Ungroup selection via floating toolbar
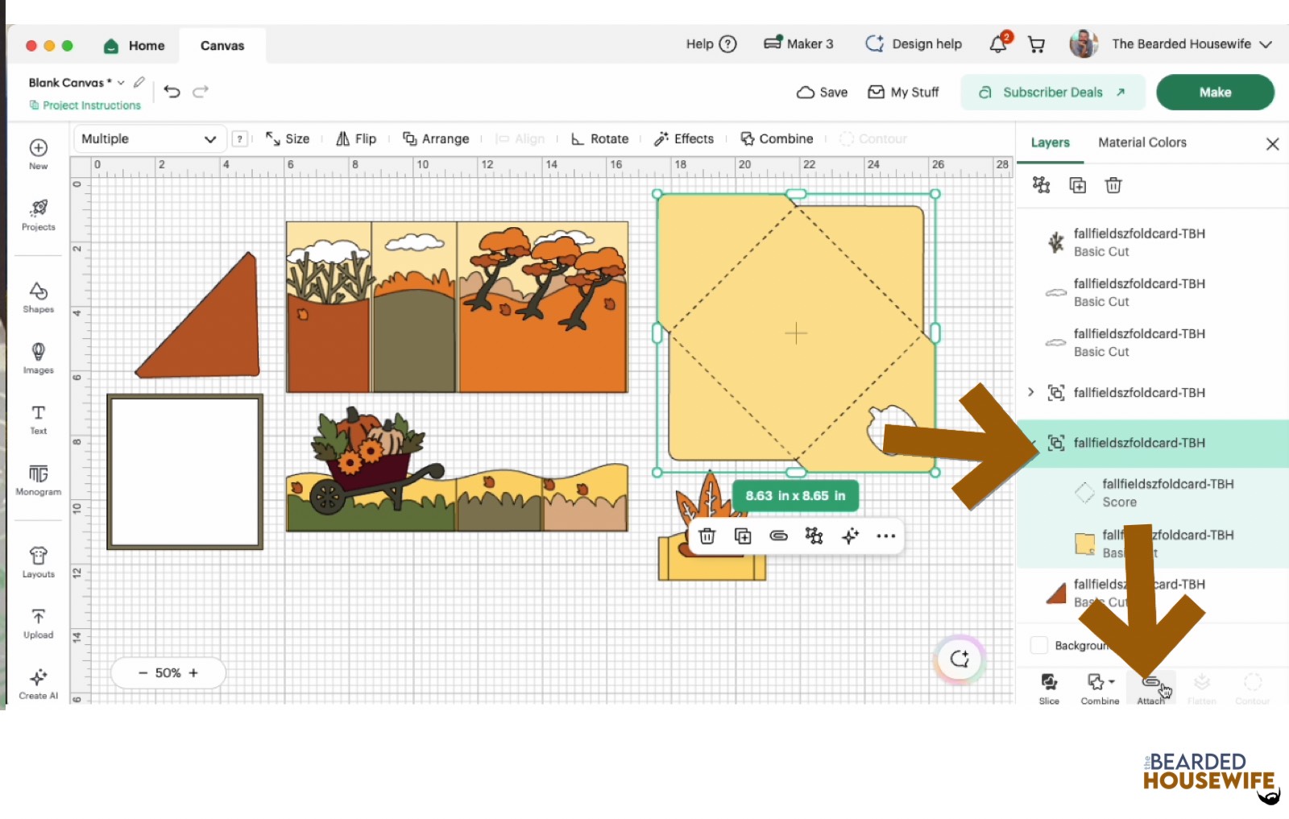Viewport: 1289px width, 819px height. click(814, 536)
